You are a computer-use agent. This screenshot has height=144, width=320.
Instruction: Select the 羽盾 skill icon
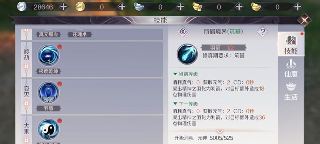click(49, 93)
